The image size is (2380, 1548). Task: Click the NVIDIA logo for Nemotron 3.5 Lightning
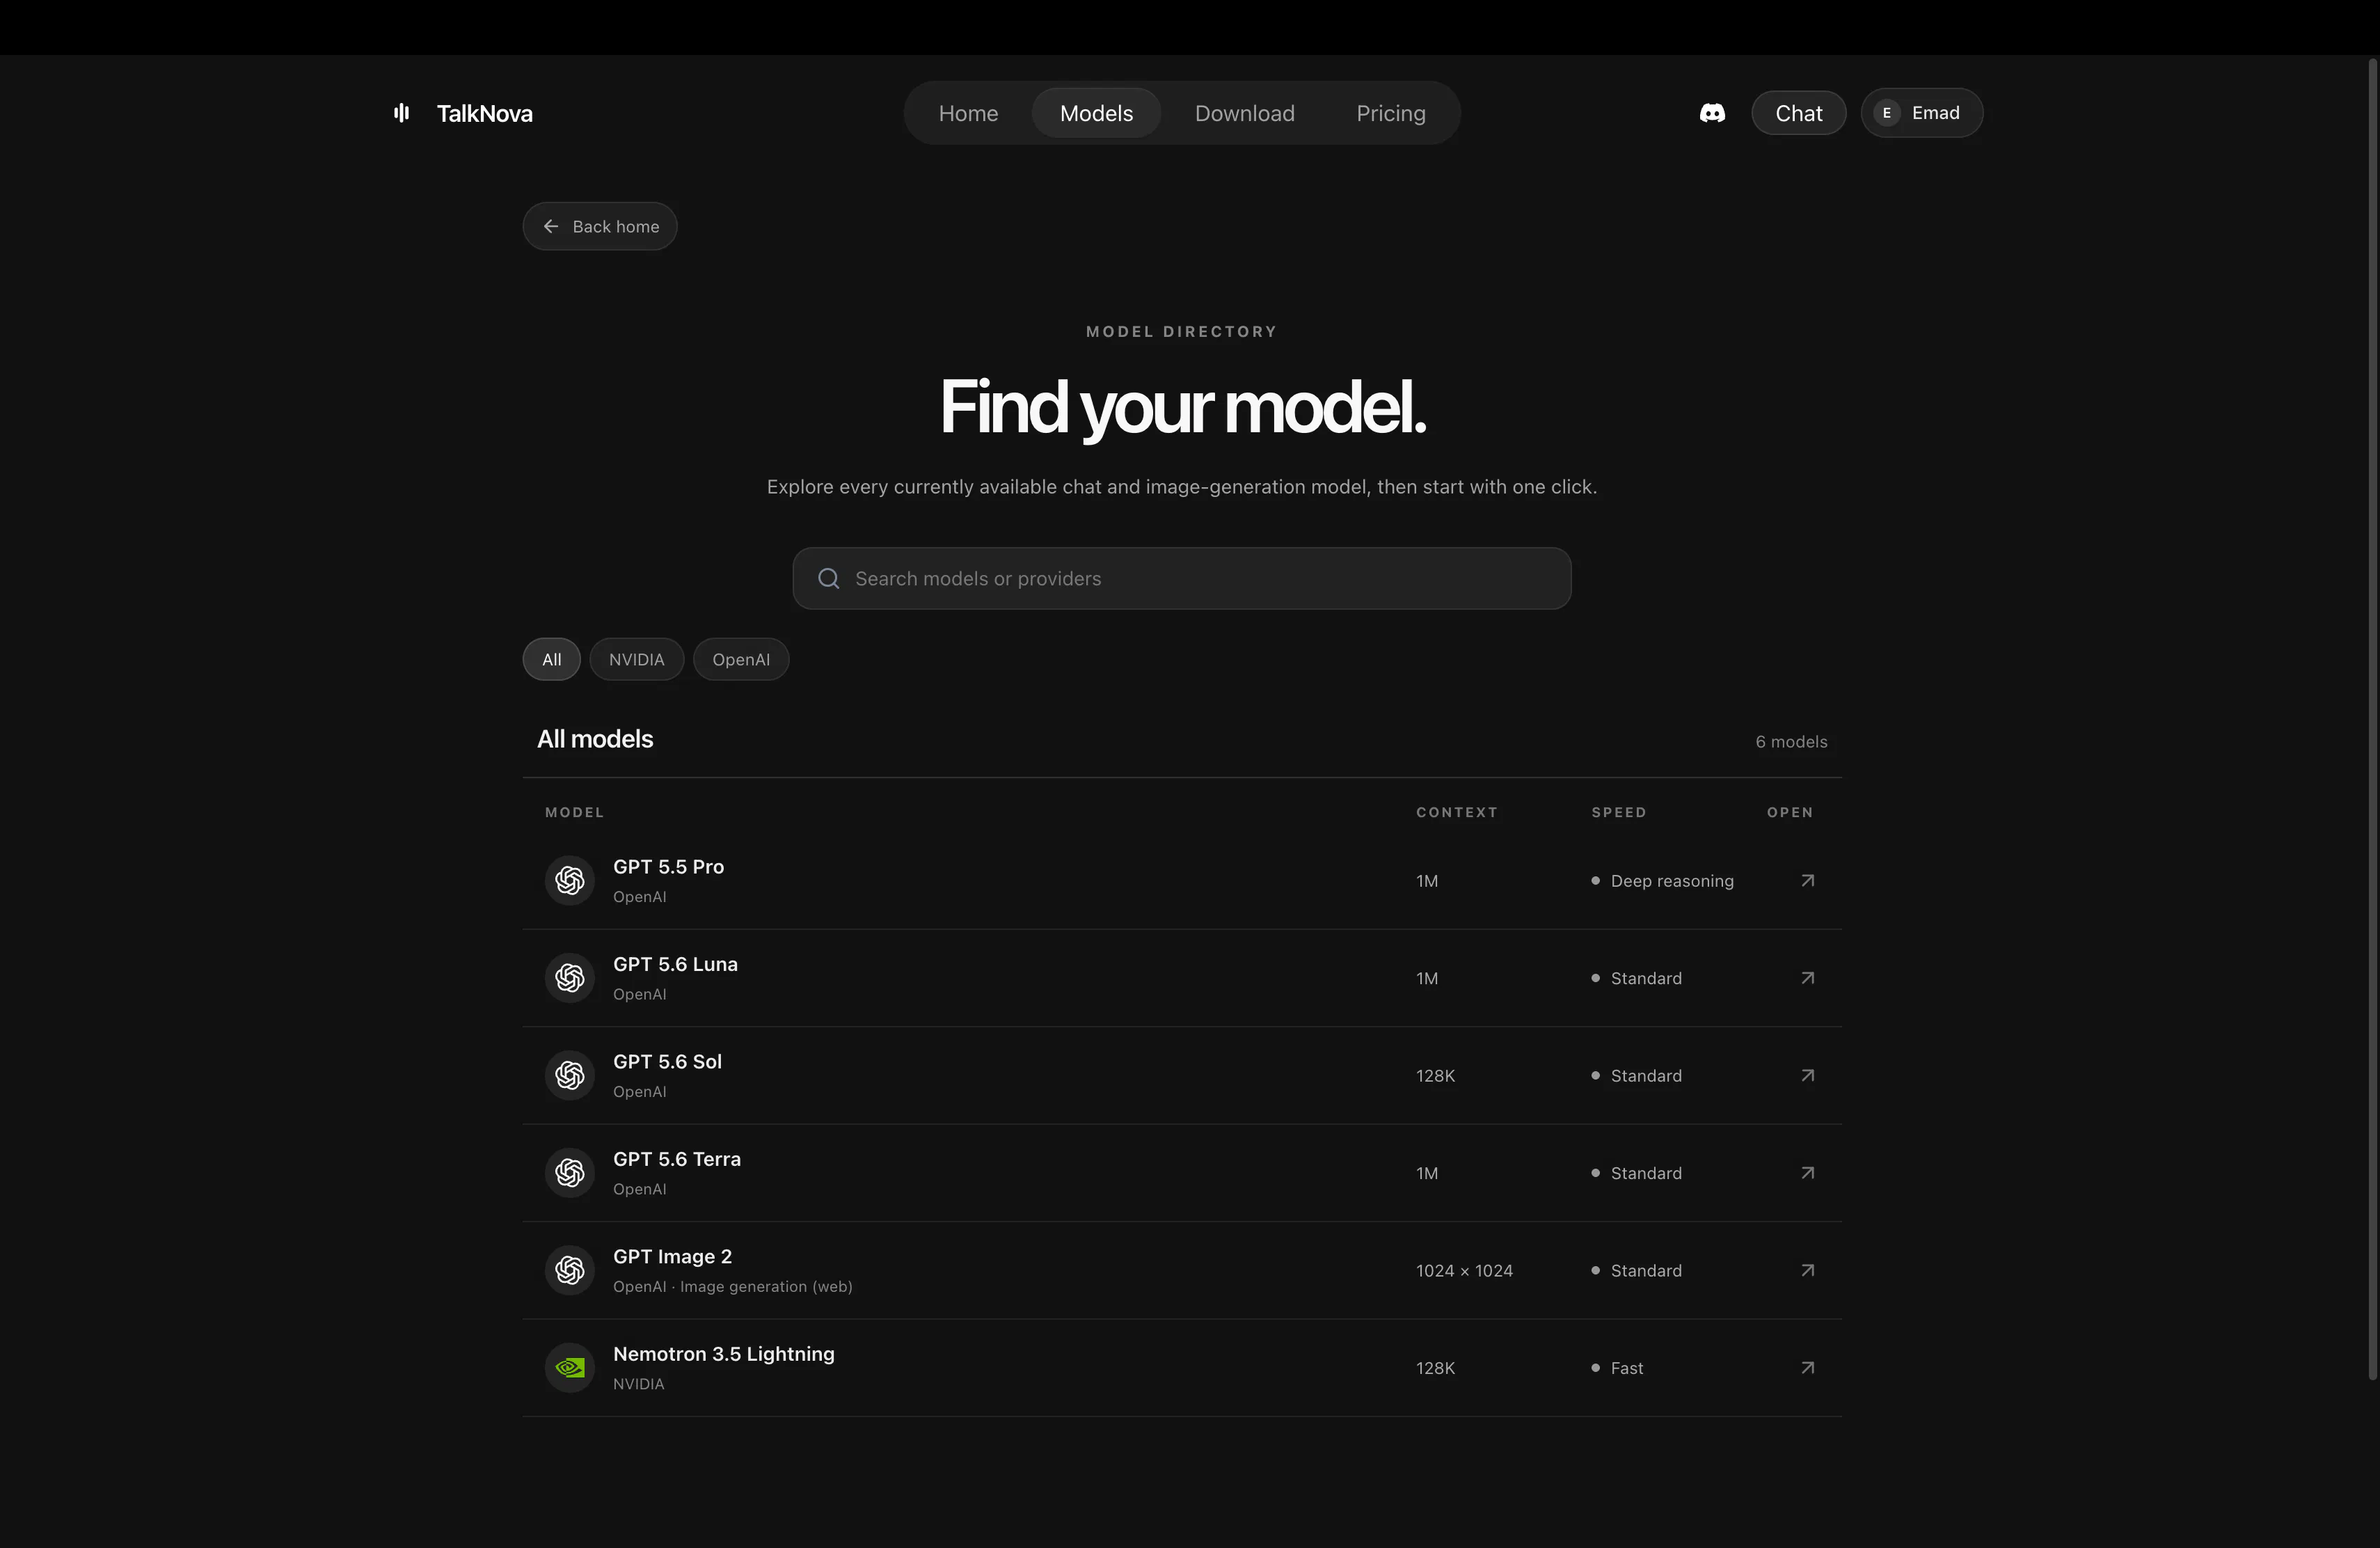[x=570, y=1368]
